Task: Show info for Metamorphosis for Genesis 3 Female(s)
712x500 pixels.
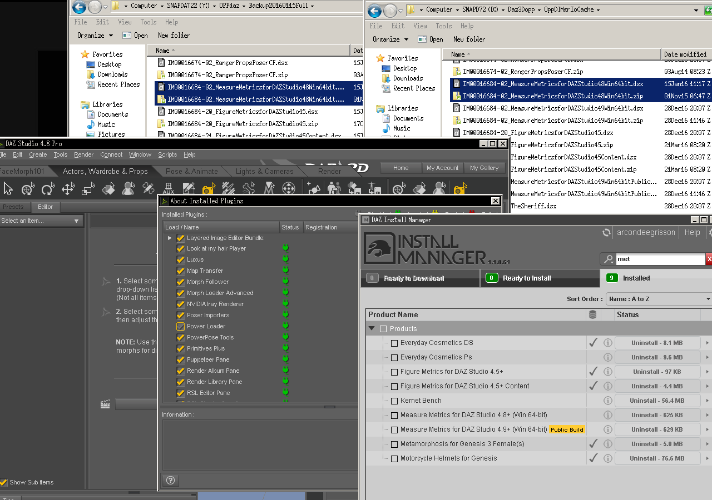Action: [607, 444]
